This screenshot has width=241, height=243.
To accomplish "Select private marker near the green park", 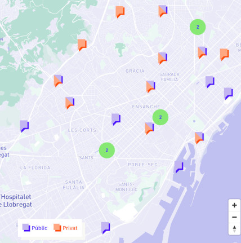I will [x=82, y=45].
